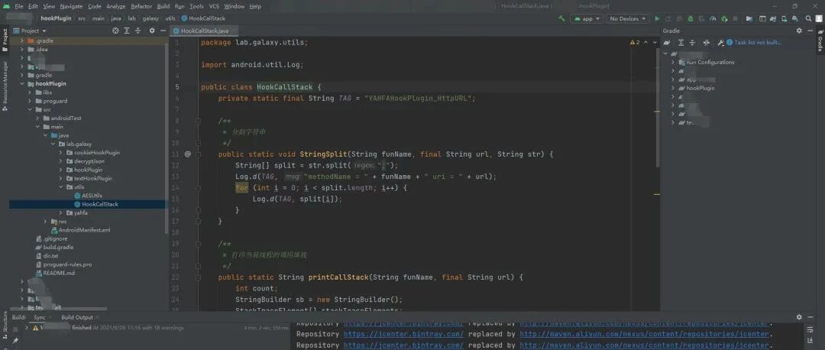
Task: Toggle Gradle offline mode icon
Action: click(x=707, y=43)
